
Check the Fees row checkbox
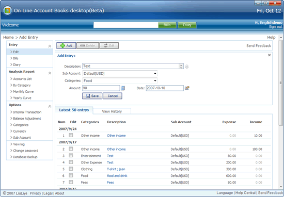click(x=71, y=182)
